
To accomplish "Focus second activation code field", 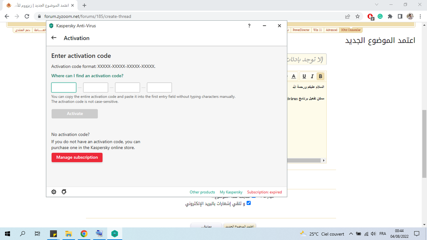I will pos(96,88).
